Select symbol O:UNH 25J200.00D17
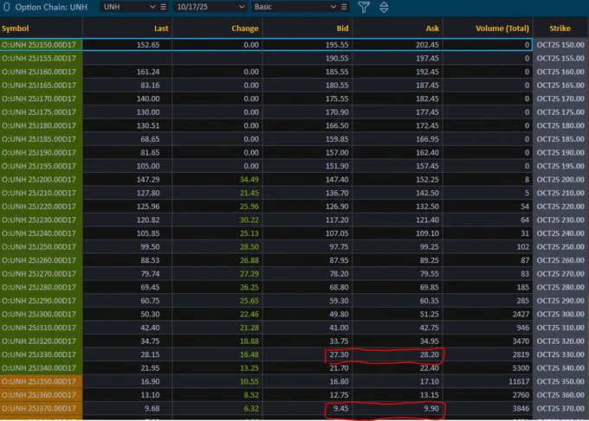 click(39, 180)
